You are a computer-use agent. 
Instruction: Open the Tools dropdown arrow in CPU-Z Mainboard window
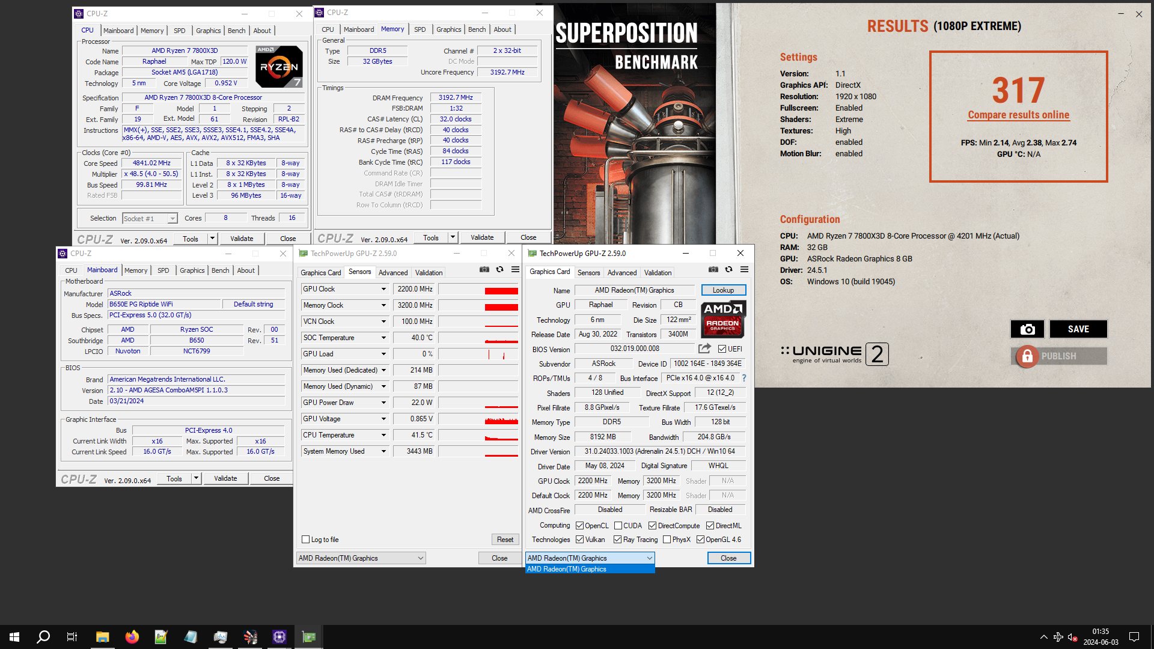tap(196, 478)
